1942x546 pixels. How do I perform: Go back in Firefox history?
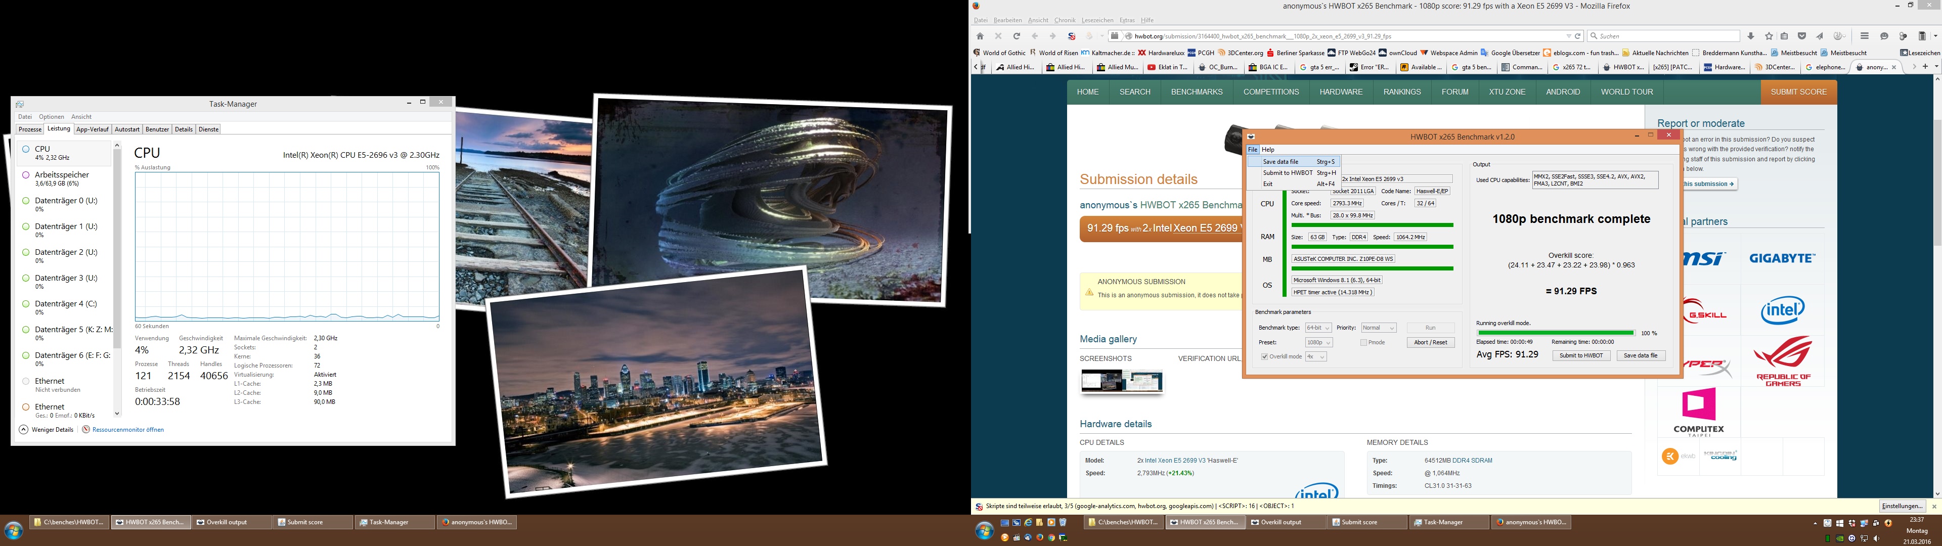point(1034,36)
